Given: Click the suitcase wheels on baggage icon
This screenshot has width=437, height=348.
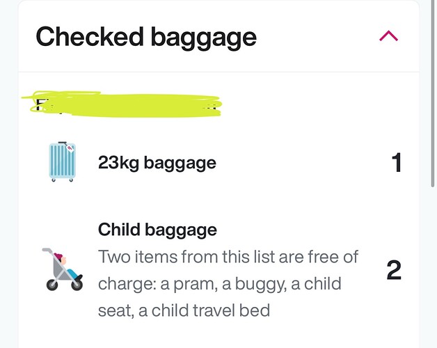Looking at the screenshot, I should [63, 180].
